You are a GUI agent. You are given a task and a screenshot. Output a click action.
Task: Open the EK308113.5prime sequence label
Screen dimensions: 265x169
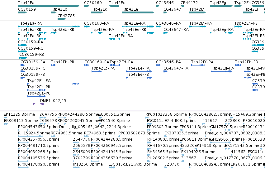(21, 121)
